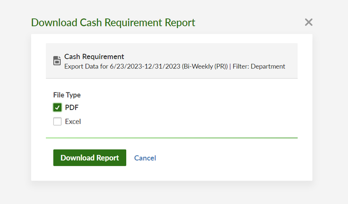Click the green divider line above buttons

click(172, 138)
